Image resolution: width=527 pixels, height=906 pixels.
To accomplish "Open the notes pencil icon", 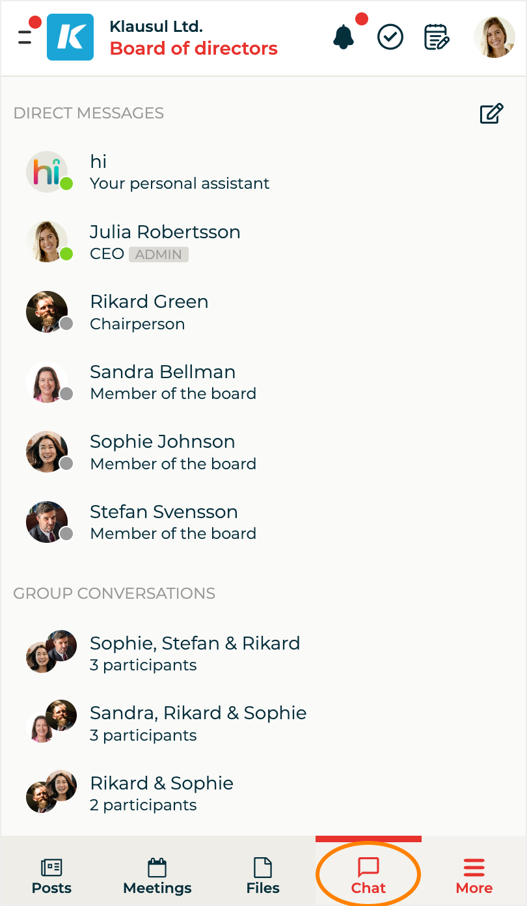I will coord(437,37).
